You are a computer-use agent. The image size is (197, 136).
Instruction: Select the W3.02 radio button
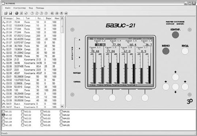(42, 115)
